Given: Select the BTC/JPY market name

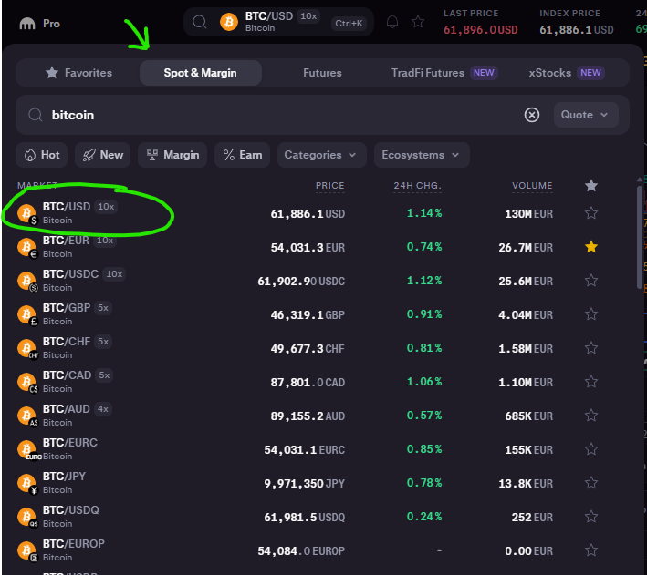Looking at the screenshot, I should click(64, 477).
